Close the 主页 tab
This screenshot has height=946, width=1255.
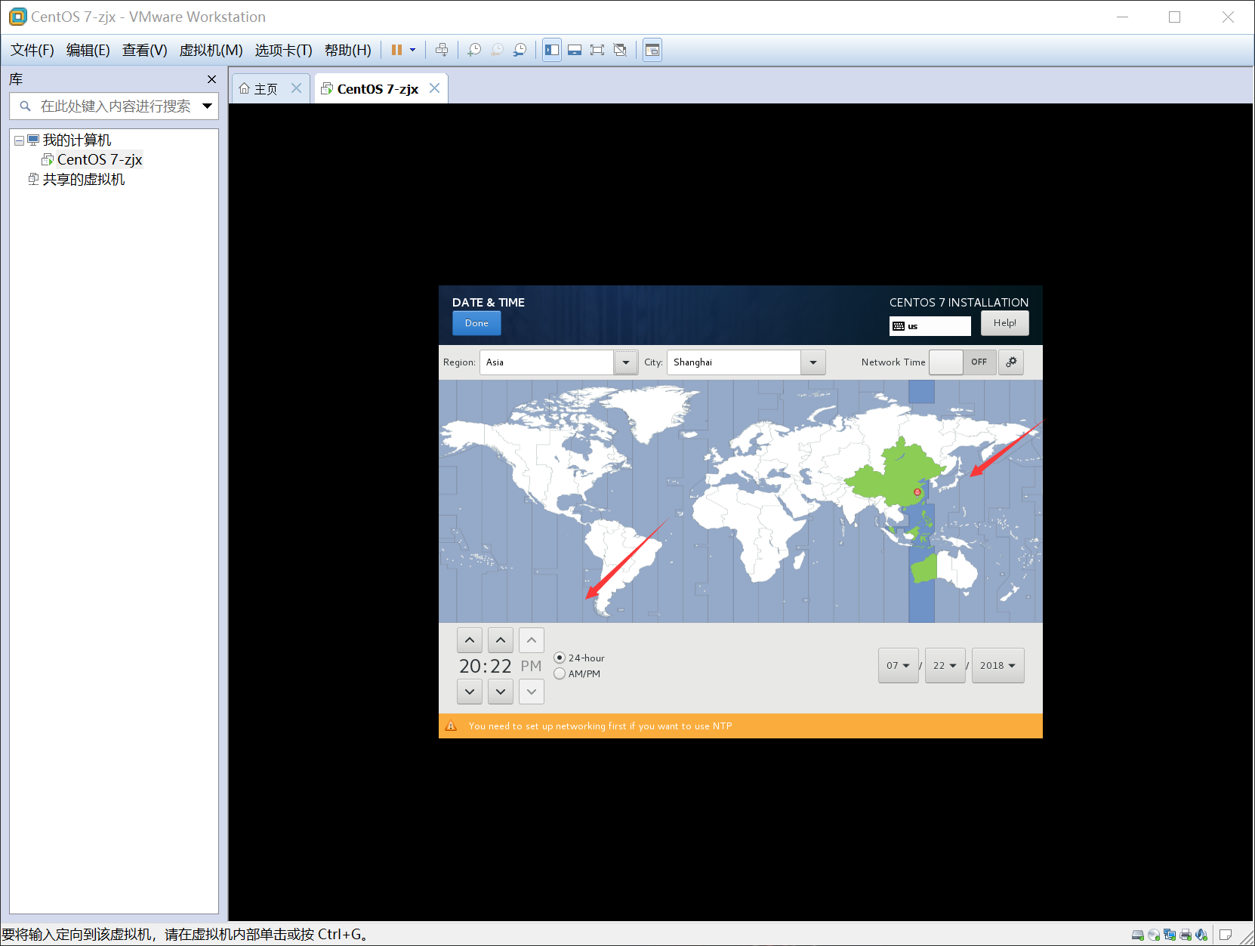click(296, 88)
